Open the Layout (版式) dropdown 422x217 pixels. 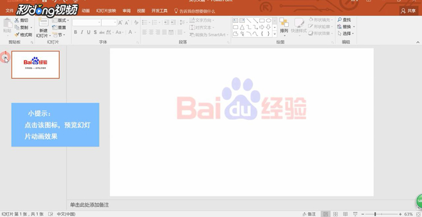pos(60,20)
